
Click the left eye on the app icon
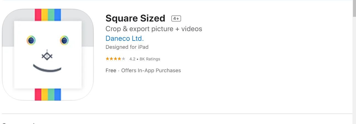(31, 41)
